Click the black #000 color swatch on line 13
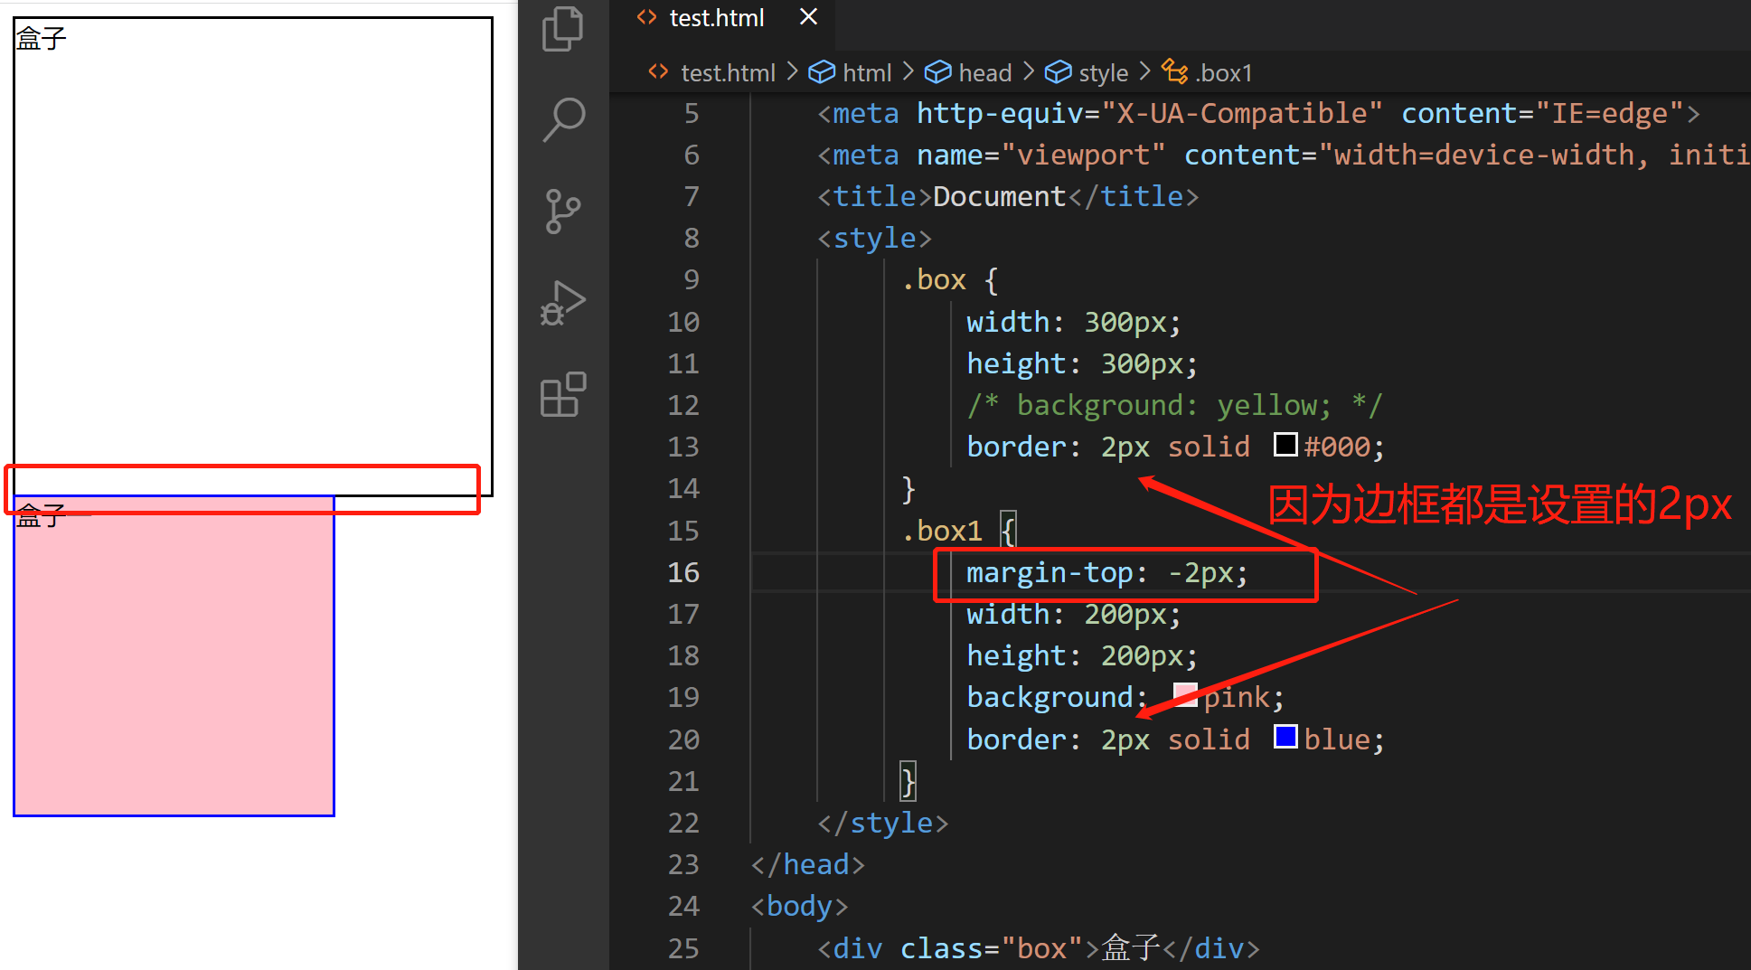The image size is (1751, 970). [1285, 444]
